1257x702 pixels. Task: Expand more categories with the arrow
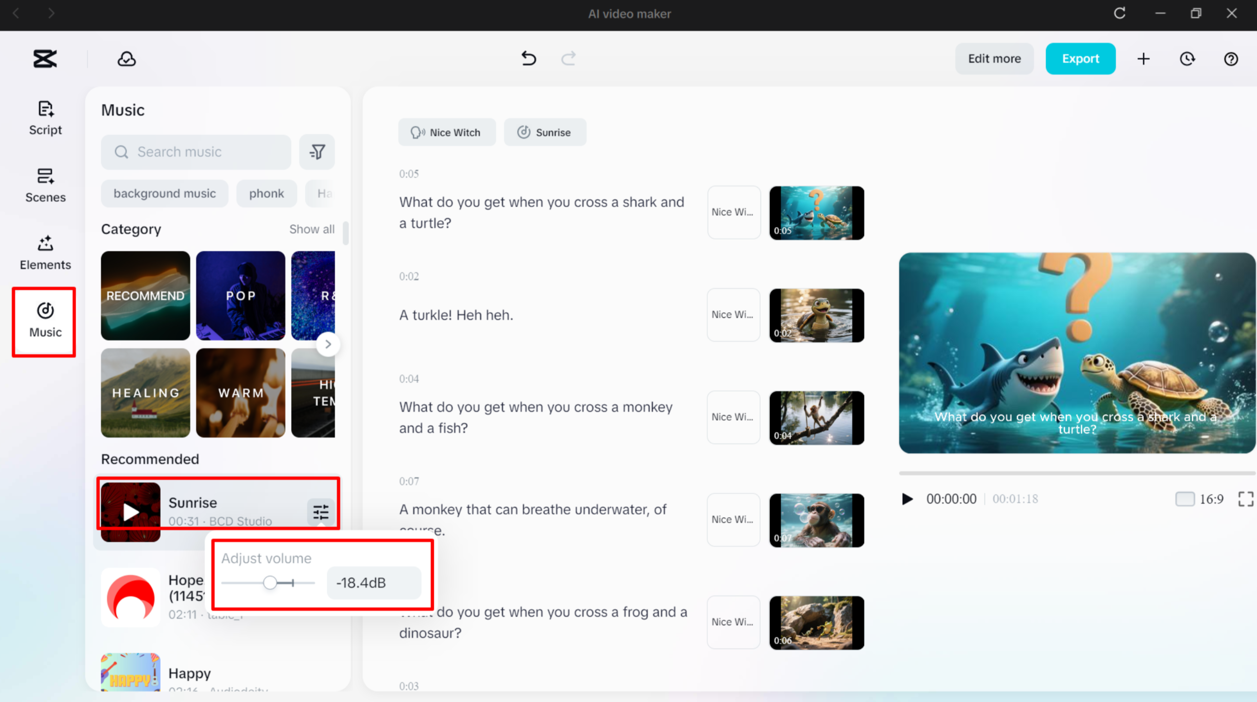pos(328,344)
